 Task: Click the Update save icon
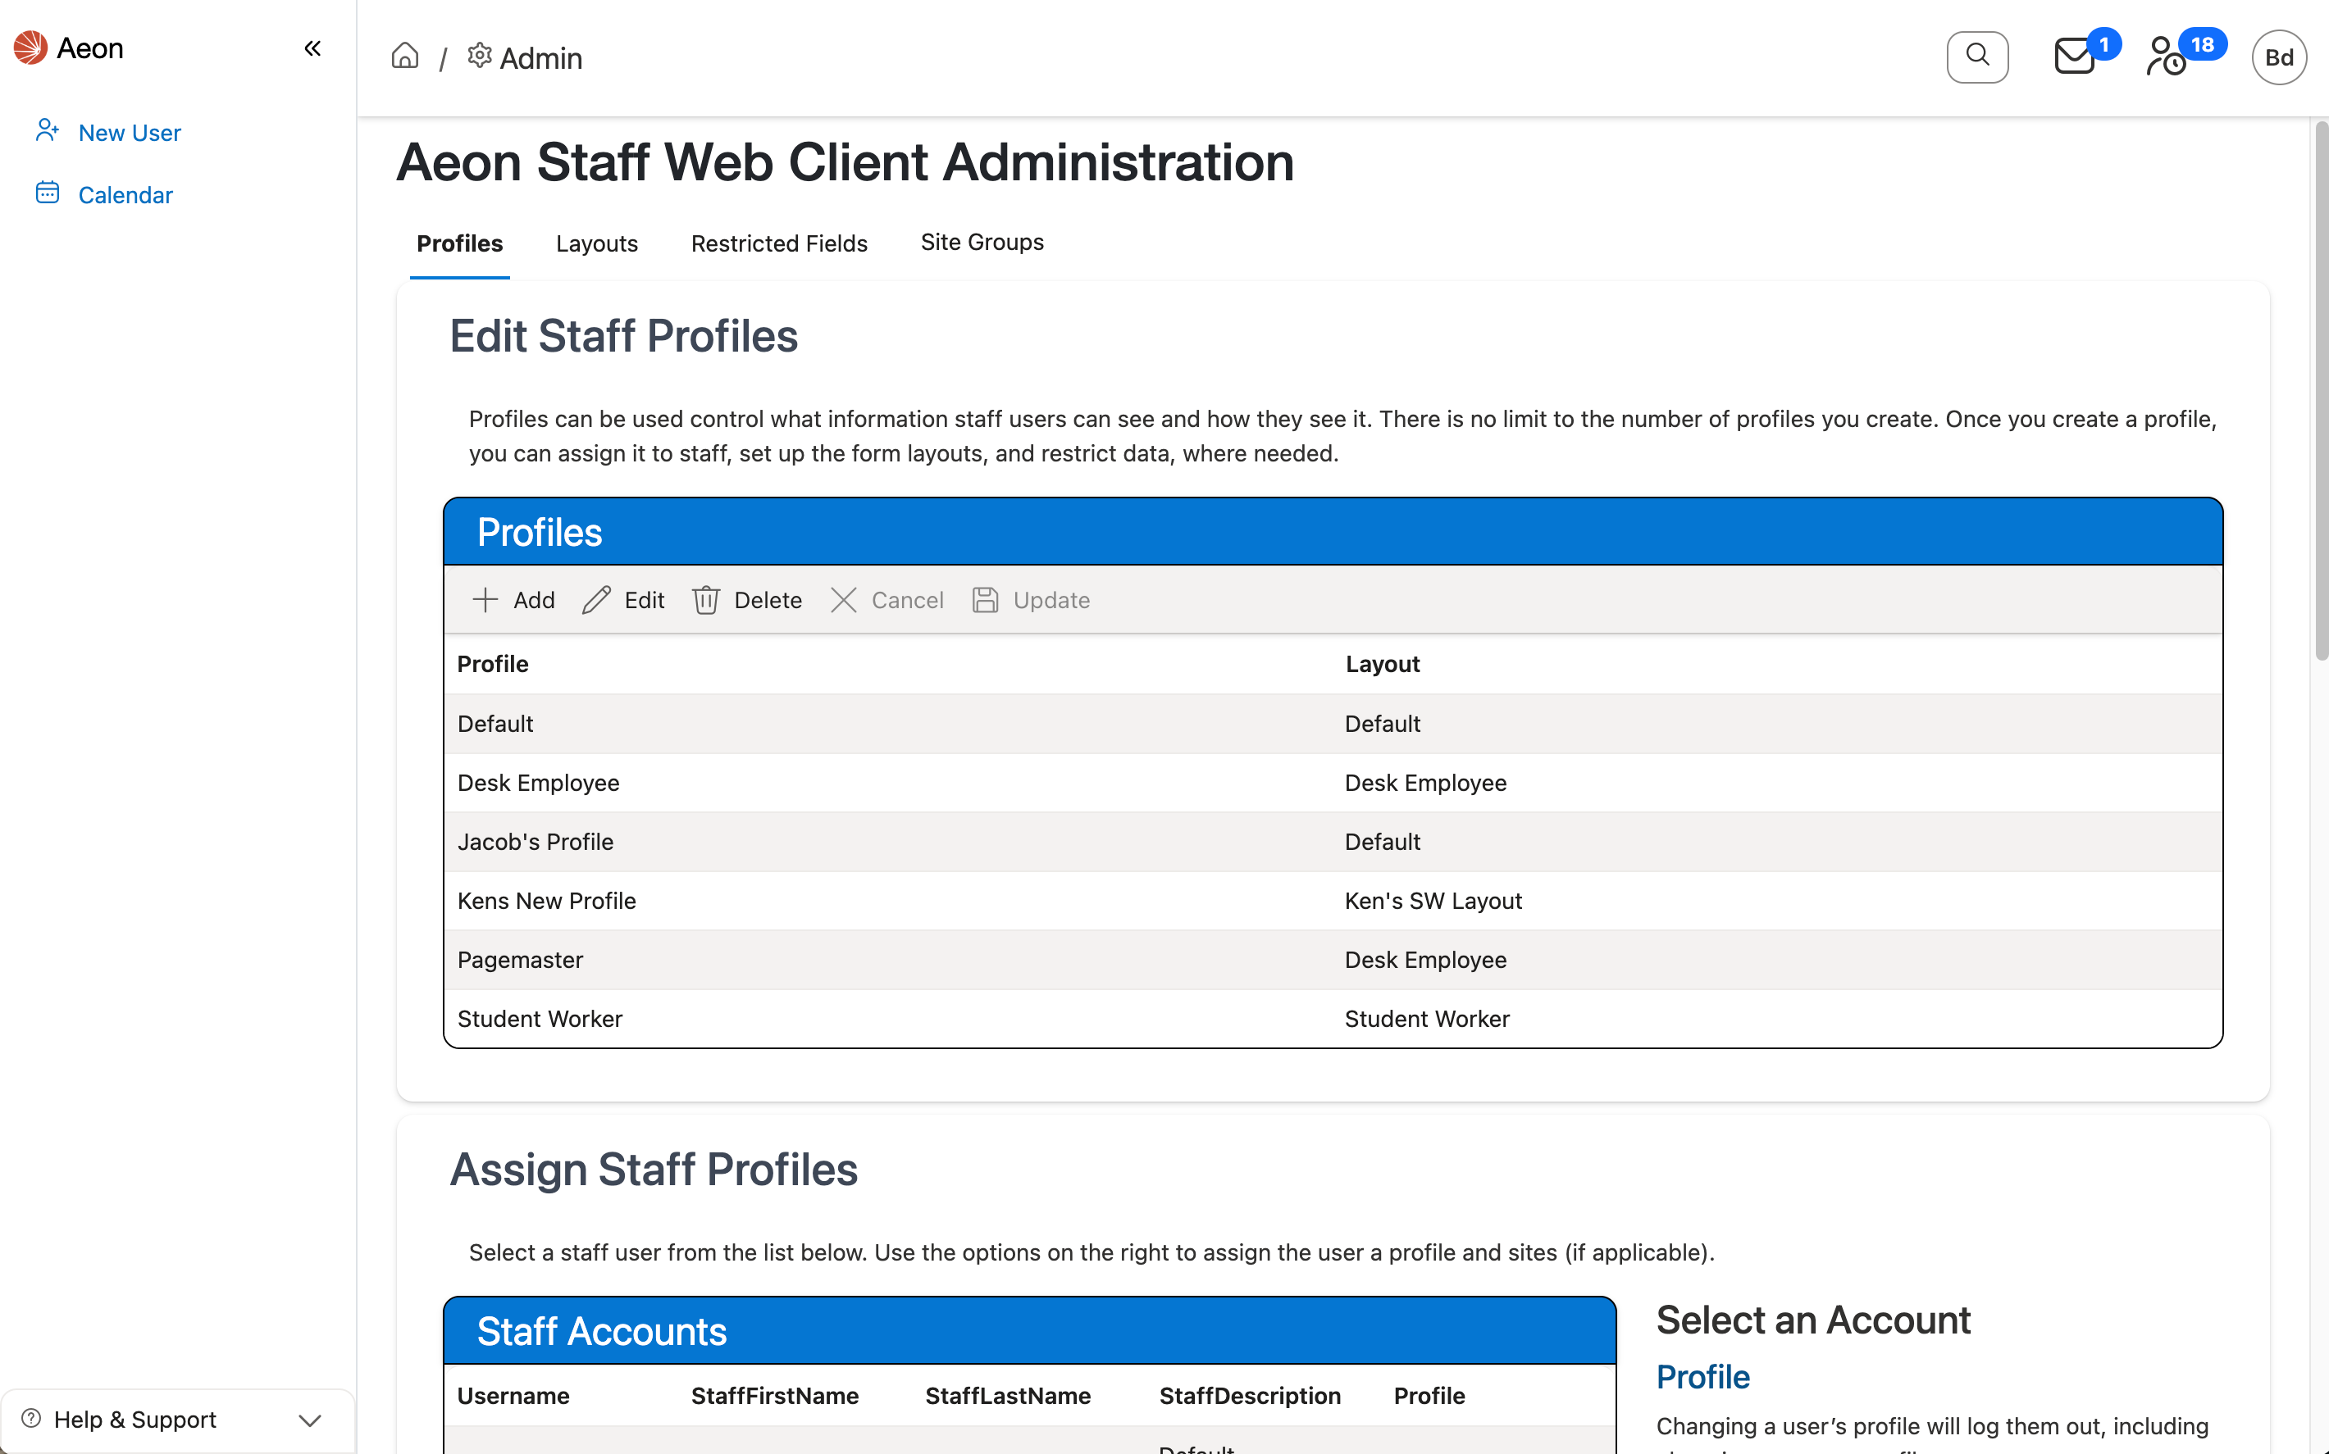[x=985, y=599]
